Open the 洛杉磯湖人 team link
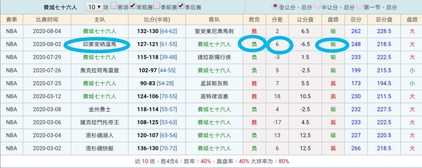The image size is (422, 168). [x=100, y=135]
